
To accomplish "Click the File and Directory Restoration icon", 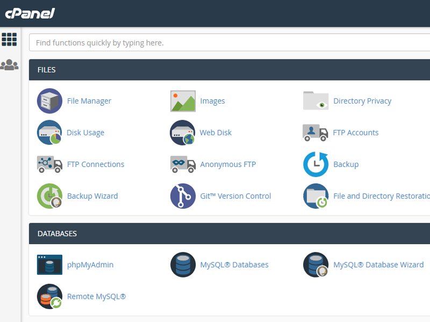I will pos(316,196).
